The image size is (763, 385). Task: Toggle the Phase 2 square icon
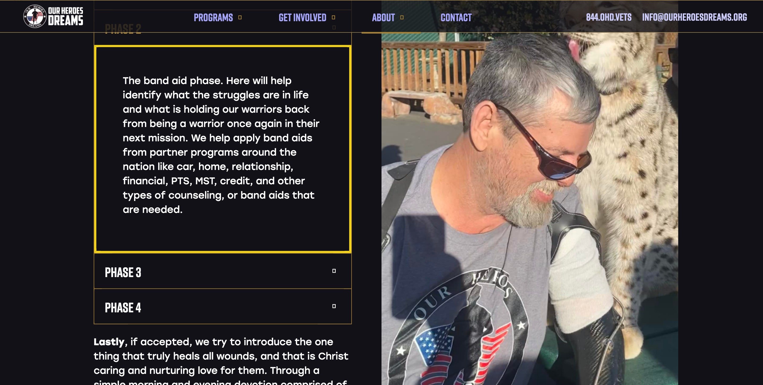[334, 28]
